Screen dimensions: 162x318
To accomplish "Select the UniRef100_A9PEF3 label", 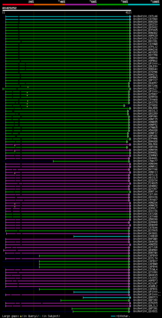I will click(x=145, y=281).
